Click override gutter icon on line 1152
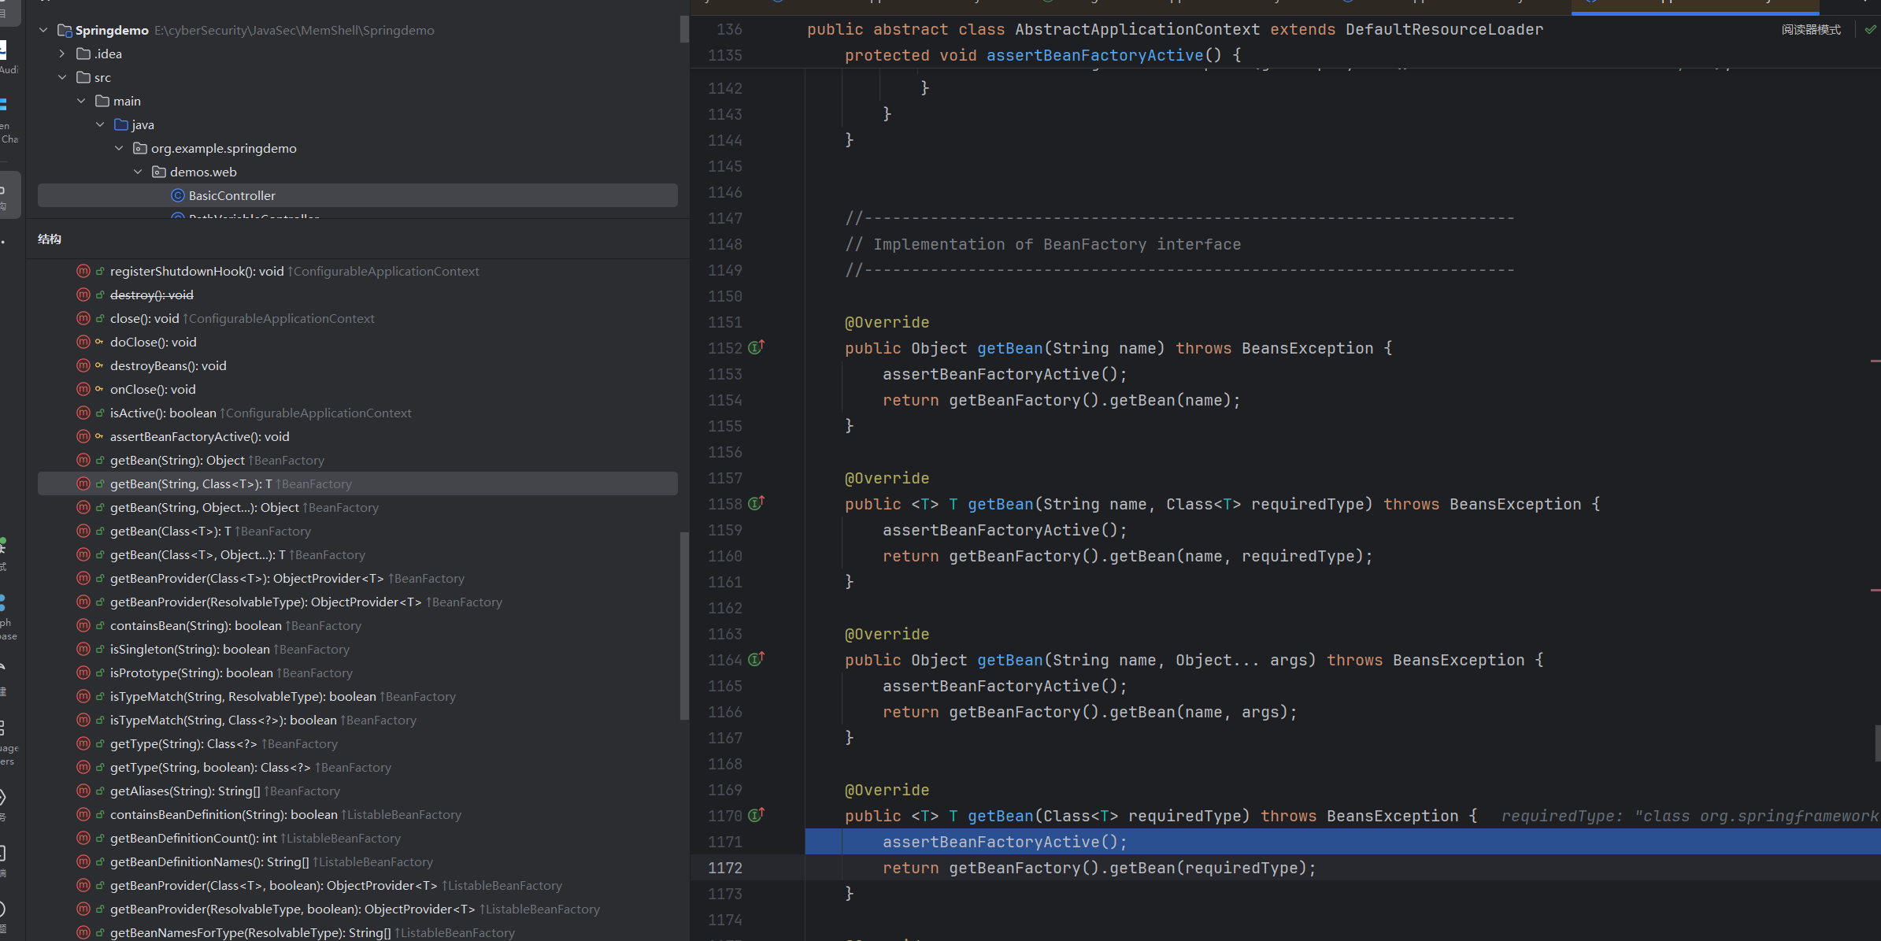 (x=756, y=347)
